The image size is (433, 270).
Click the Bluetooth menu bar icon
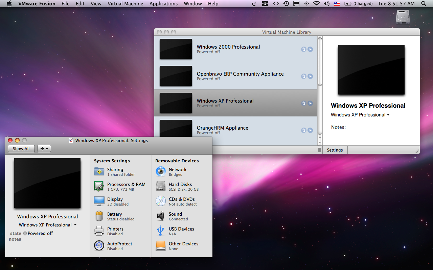[306, 4]
